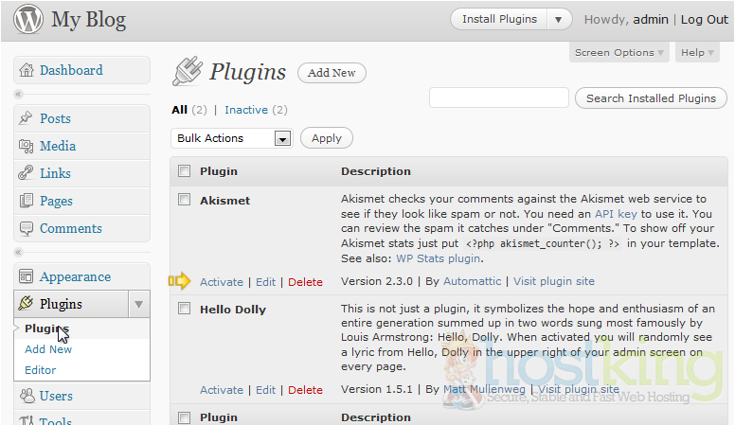Show the Inactive plugins filter
This screenshot has width=735, height=426.
pyautogui.click(x=245, y=110)
